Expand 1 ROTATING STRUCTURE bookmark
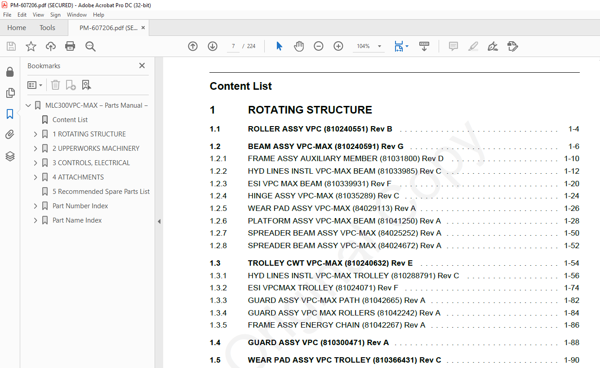 click(x=36, y=134)
